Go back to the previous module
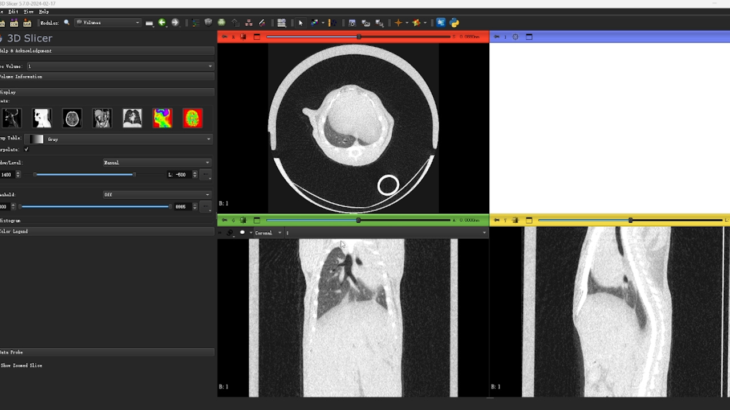Screen dimensions: 730x410 coord(162,23)
